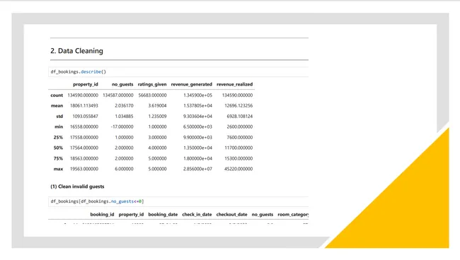Click the count revenue_generated value 1.345900e+05
The width and height of the screenshot is (460, 260).
[x=197, y=95]
